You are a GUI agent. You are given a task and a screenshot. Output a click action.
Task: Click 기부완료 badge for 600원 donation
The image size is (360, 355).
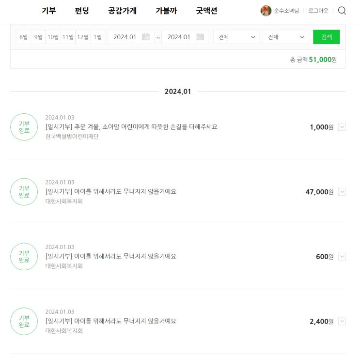pos(24,257)
